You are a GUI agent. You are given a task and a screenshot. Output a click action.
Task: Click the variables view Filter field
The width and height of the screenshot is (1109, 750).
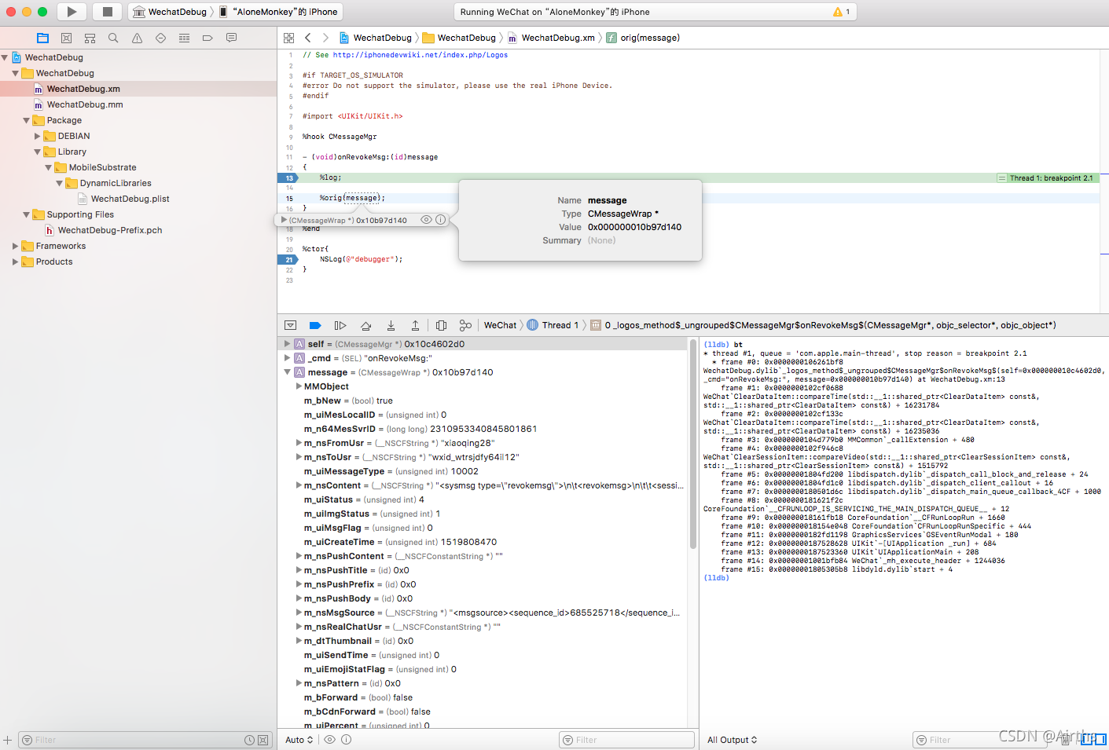[x=626, y=740]
